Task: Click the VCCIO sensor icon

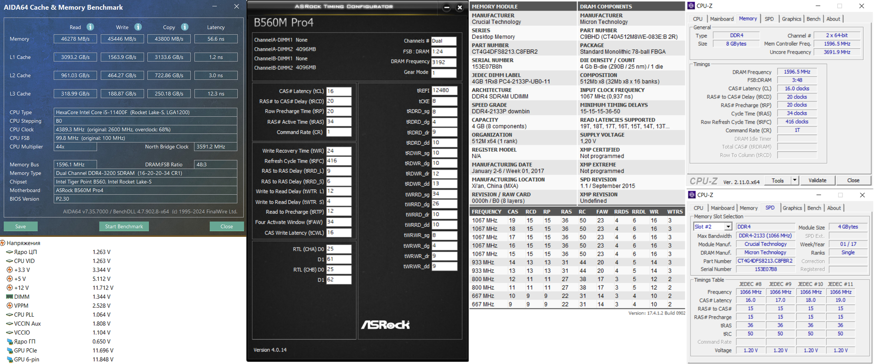Action: coord(9,332)
